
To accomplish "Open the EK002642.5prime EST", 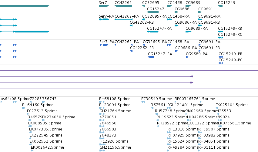I will point(32,150).
